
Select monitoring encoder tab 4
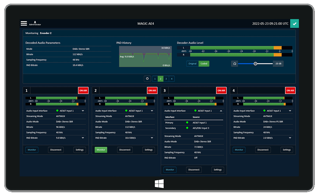(x=171, y=79)
